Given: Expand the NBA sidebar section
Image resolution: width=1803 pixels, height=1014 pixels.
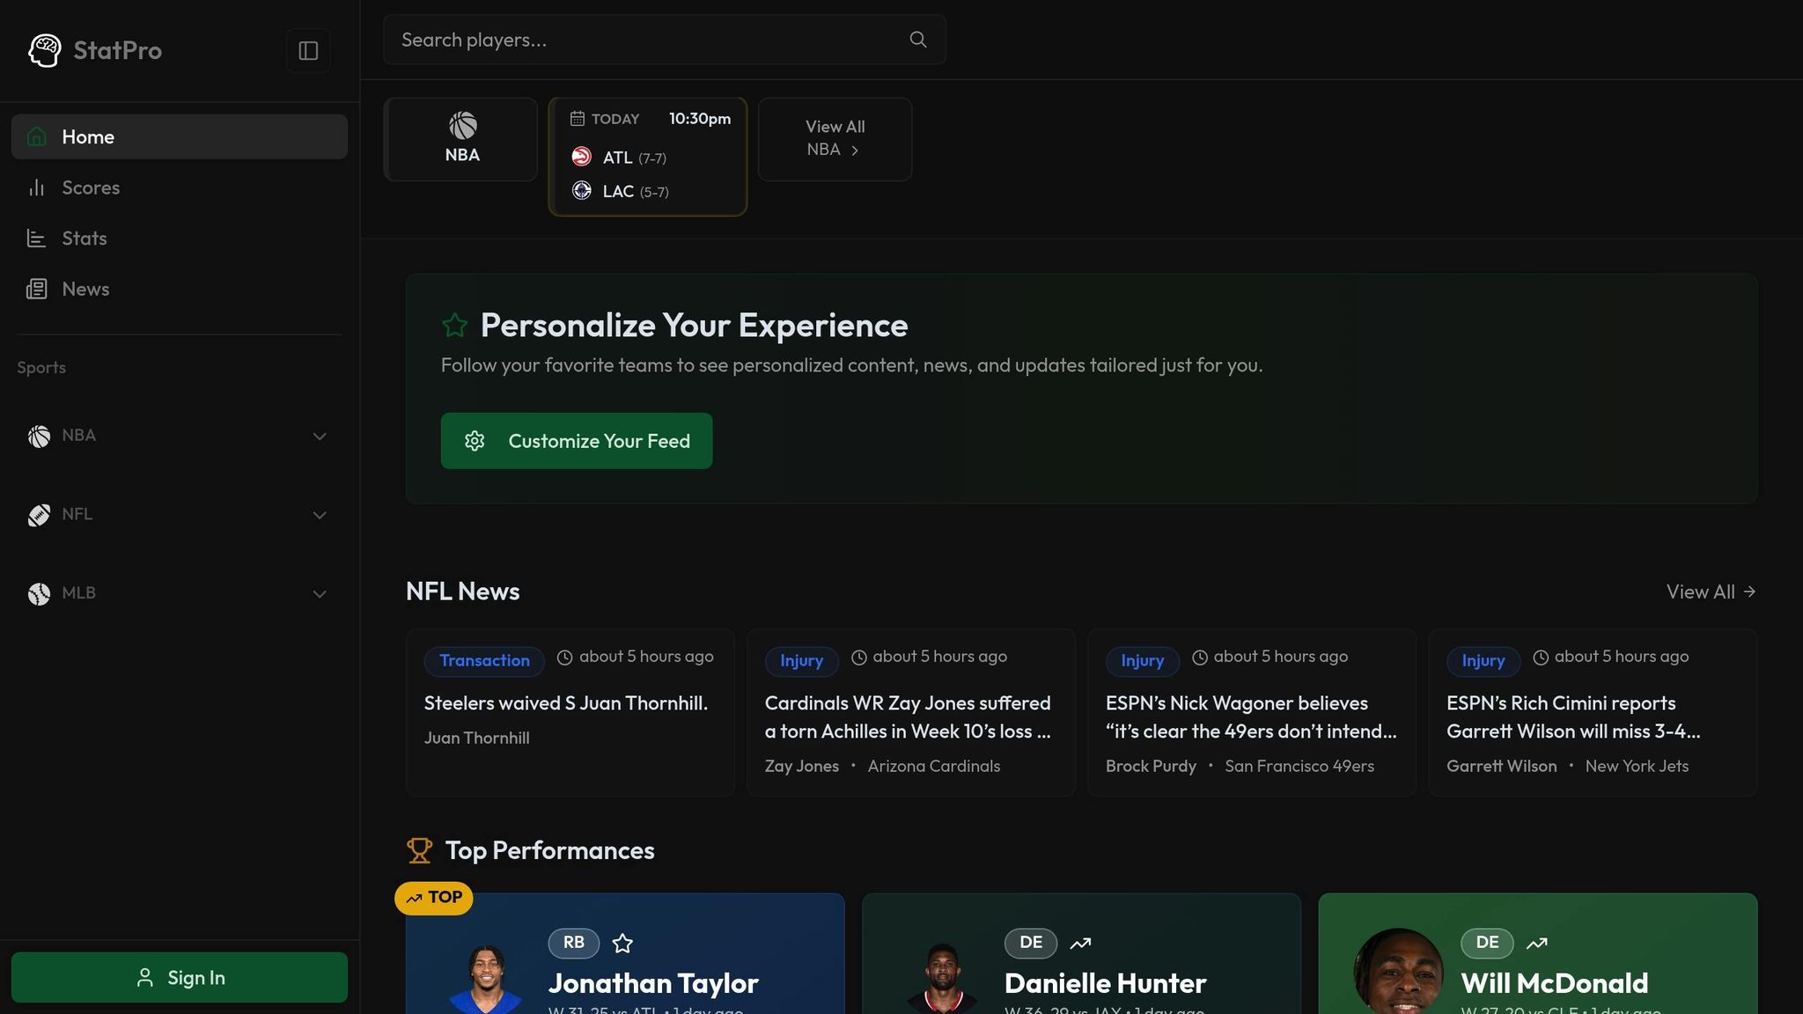Looking at the screenshot, I should pos(320,436).
